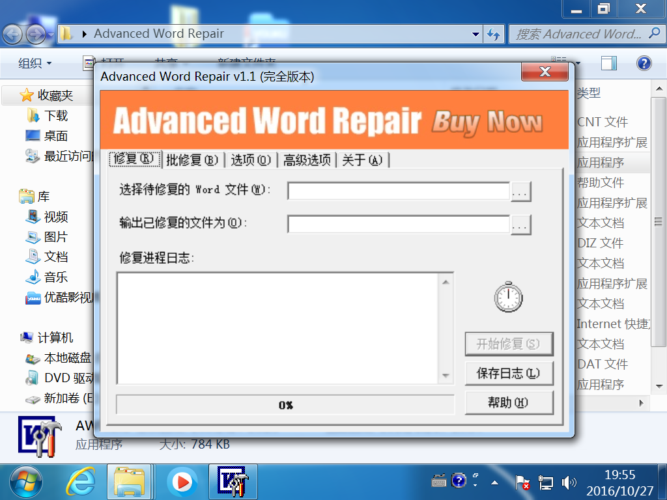667x500 pixels.
Task: Click the refresh button in Explorer
Action: pyautogui.click(x=494, y=34)
